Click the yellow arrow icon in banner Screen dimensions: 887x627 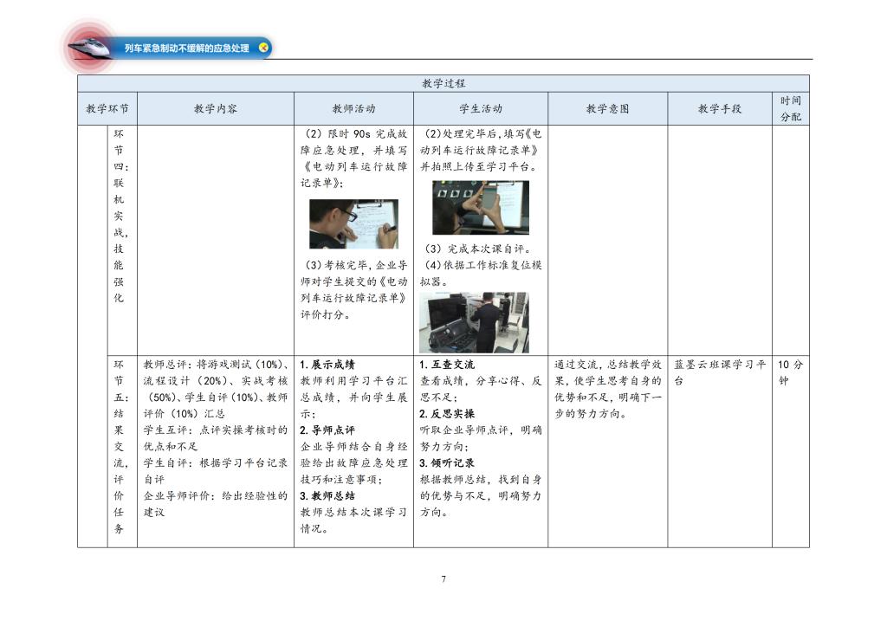263,48
